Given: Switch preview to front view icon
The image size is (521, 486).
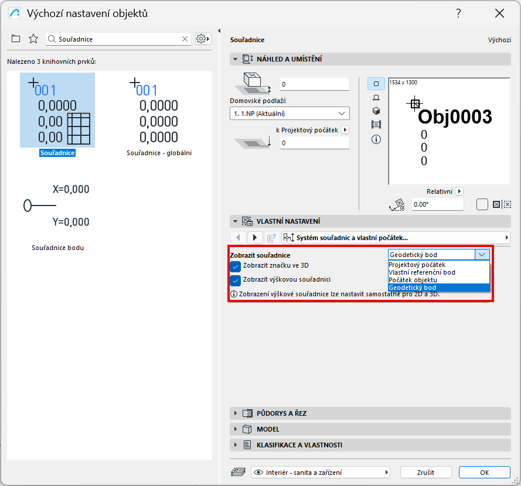Looking at the screenshot, I should point(376,98).
